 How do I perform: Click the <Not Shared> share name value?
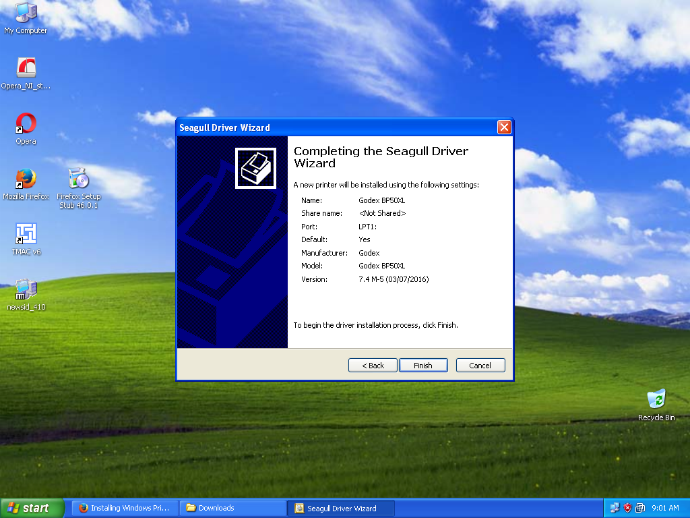(383, 213)
